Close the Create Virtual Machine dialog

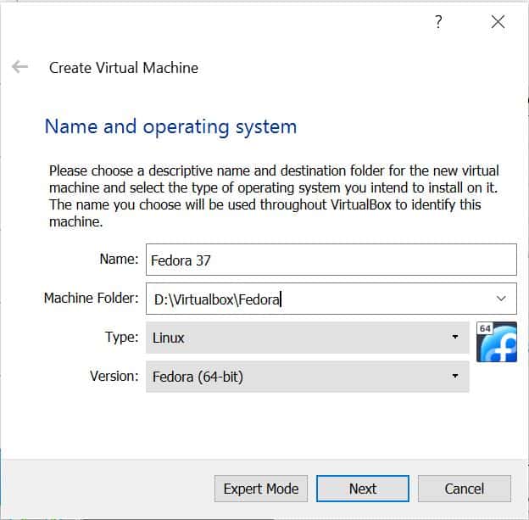point(498,22)
